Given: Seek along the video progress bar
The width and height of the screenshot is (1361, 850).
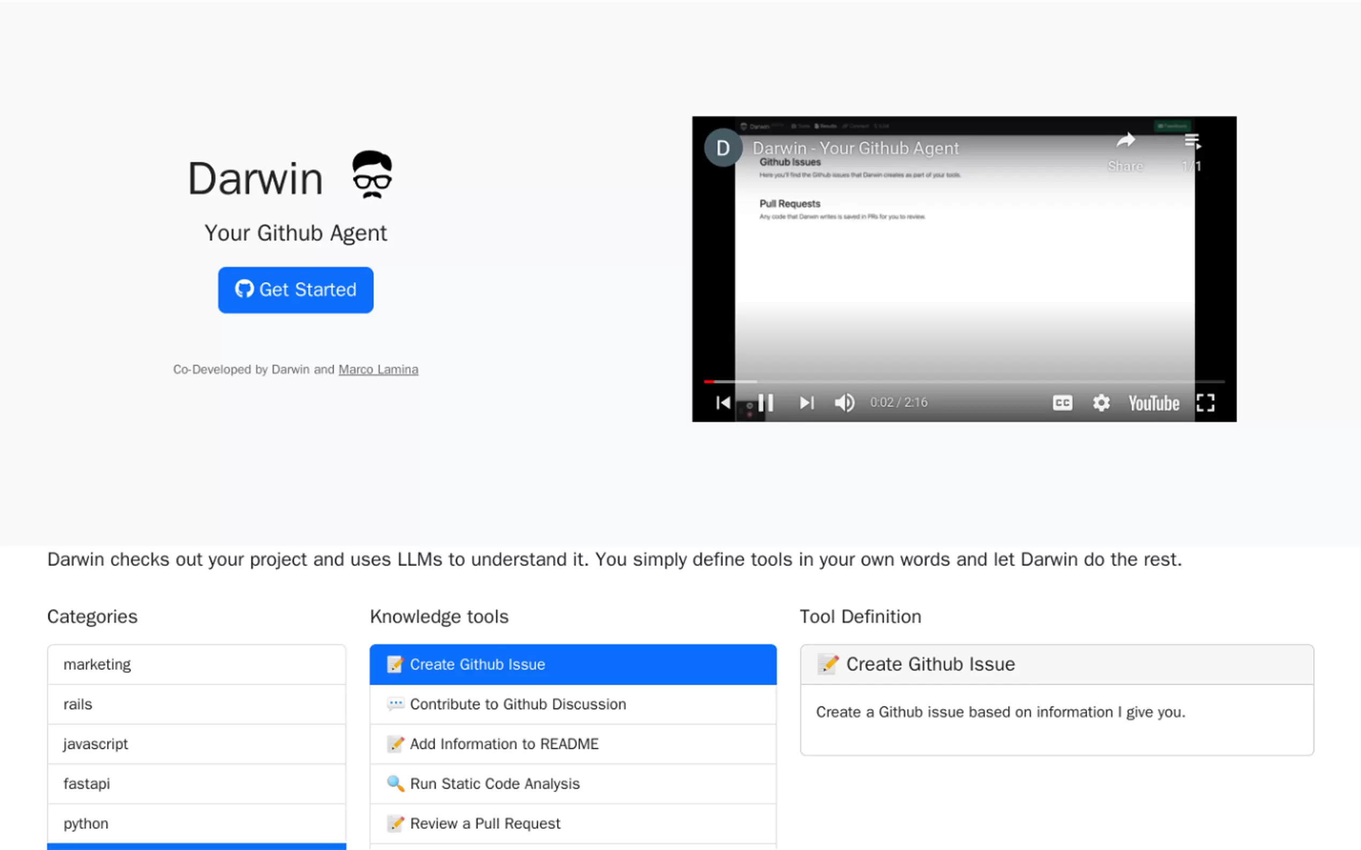Looking at the screenshot, I should click(x=963, y=382).
